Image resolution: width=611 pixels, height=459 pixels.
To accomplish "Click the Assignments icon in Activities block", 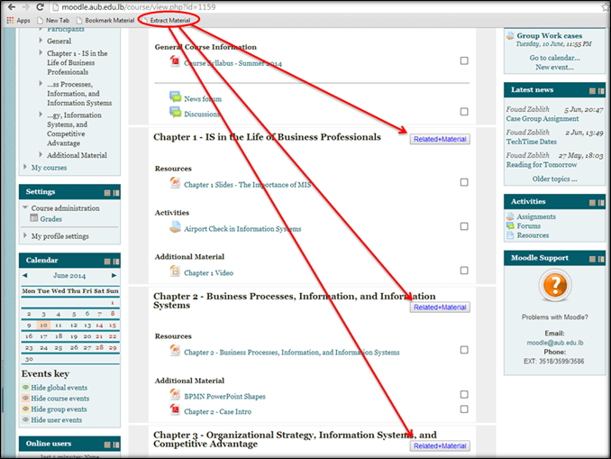I will coord(510,216).
